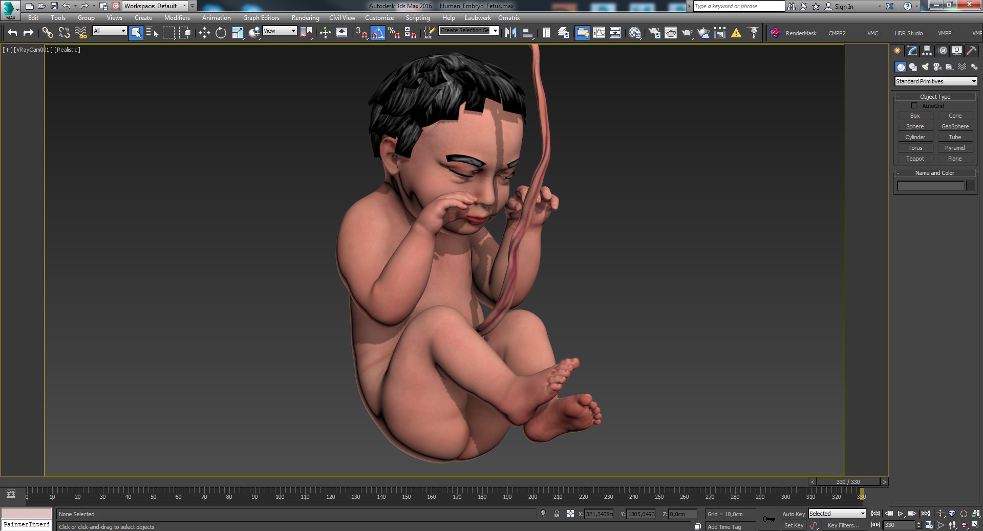Toggle the Window/Crossing selection mode
This screenshot has width=983, height=531.
(185, 33)
